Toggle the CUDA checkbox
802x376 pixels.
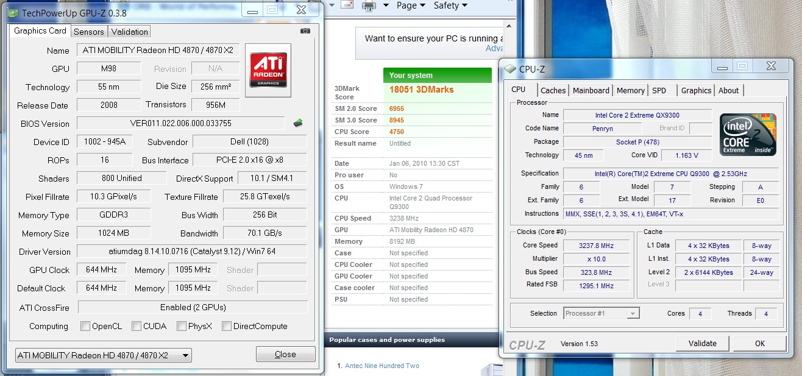(x=137, y=326)
